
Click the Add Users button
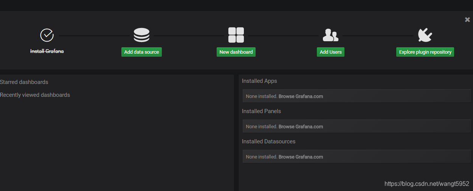(330, 52)
